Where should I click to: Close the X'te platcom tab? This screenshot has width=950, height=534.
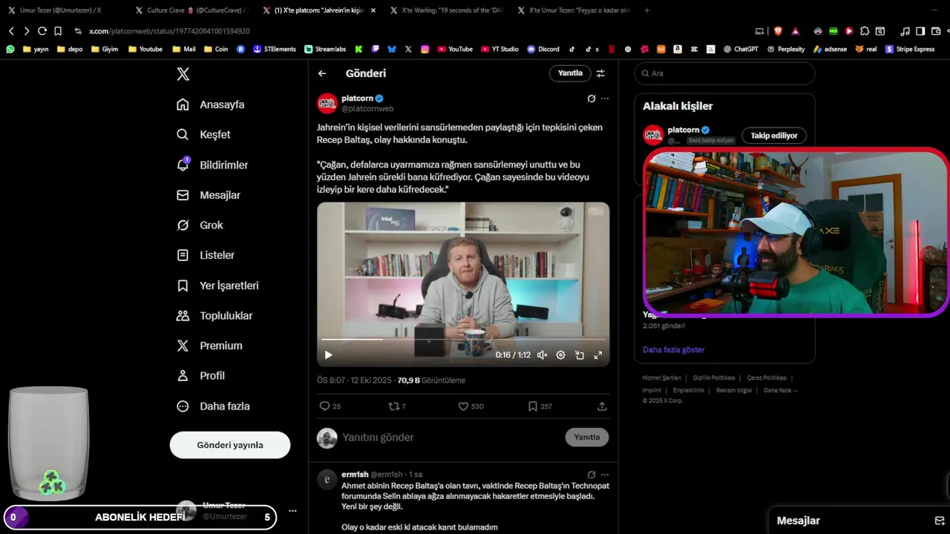coord(373,10)
